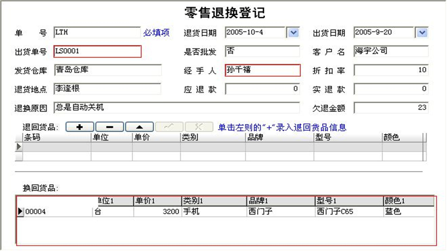This screenshot has height=251, width=447.
Task: Select the 出货单号 field containing LS0001
Action: (x=97, y=51)
